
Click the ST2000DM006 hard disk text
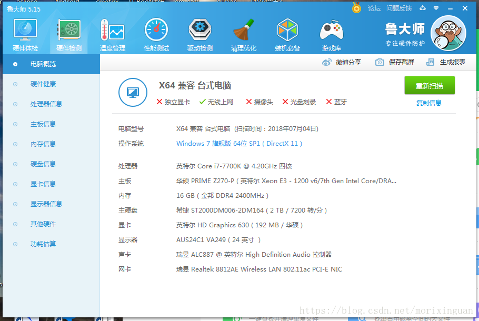(x=252, y=210)
